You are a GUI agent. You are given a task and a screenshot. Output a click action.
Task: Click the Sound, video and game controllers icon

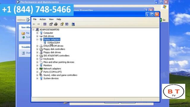41,75
